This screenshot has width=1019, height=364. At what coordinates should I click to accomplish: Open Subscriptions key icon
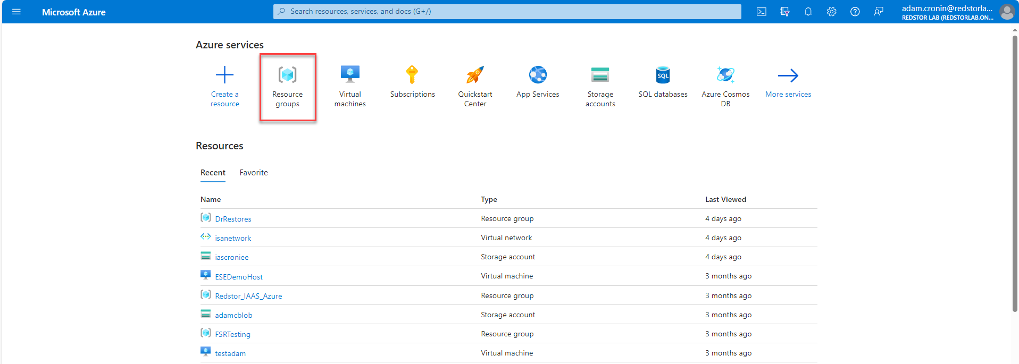point(412,75)
